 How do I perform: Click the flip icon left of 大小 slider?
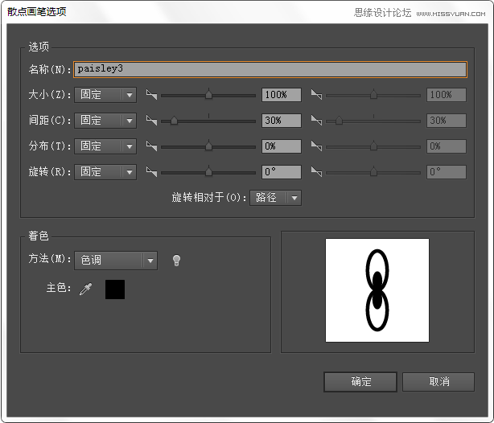[x=151, y=95]
